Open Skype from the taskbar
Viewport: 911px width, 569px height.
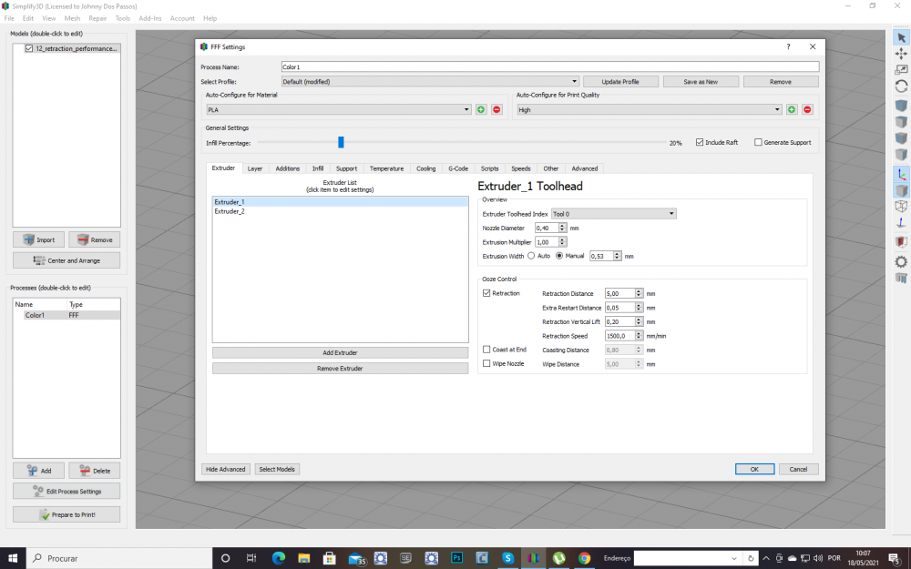pyautogui.click(x=507, y=558)
